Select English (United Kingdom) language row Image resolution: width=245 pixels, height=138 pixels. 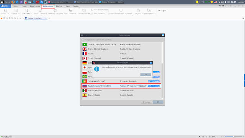point(121,49)
